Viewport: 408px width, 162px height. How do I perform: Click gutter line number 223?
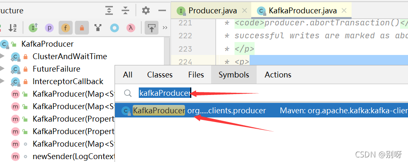click(185, 49)
